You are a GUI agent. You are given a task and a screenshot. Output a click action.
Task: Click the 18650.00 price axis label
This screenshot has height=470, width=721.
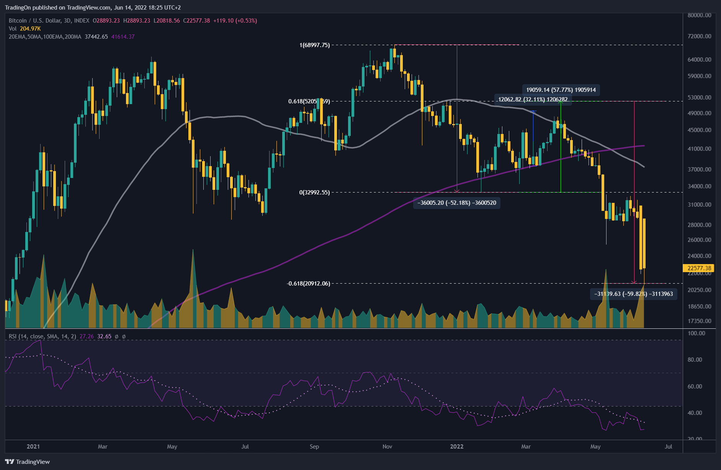click(700, 307)
